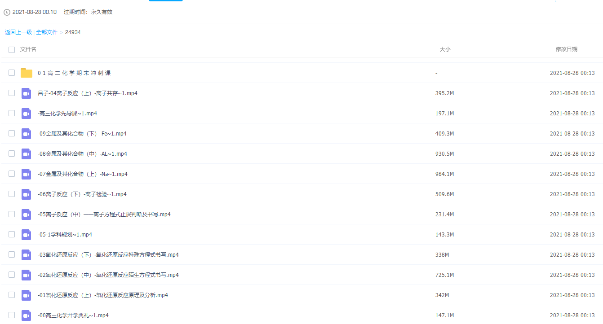
Task: Click the 全部文件 breadcrumb link
Action: click(47, 32)
